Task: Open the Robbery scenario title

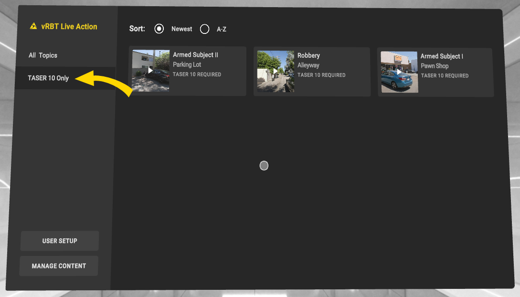Action: tap(308, 55)
